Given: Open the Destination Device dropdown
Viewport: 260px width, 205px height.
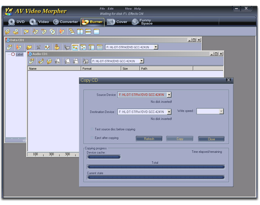Looking at the screenshot, I should (169, 112).
